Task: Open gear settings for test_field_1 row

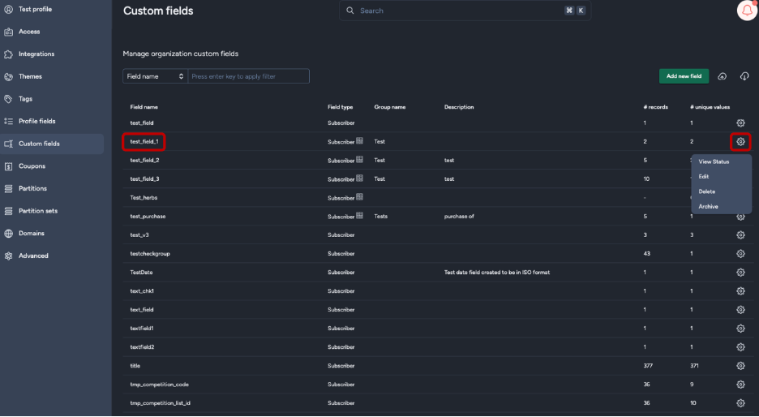Action: pos(740,142)
